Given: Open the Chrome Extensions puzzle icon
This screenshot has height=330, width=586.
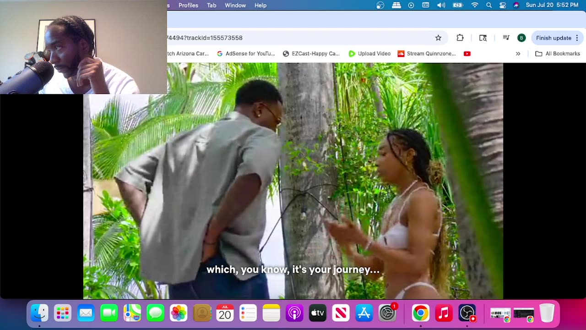Looking at the screenshot, I should pos(460,38).
